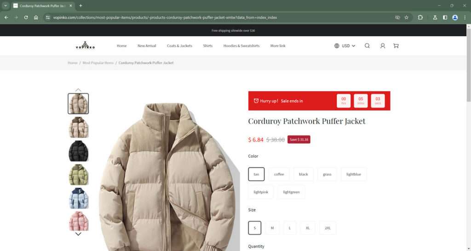The width and height of the screenshot is (471, 251).
Task: Open the site search magnifier icon
Action: pos(367,46)
